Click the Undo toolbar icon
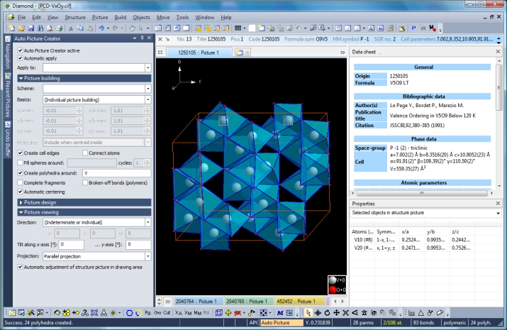507x330 pixels. [102, 28]
